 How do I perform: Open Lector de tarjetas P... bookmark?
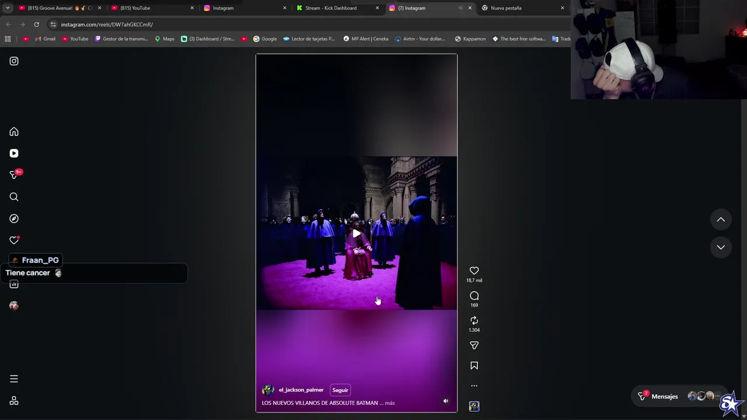(x=309, y=39)
